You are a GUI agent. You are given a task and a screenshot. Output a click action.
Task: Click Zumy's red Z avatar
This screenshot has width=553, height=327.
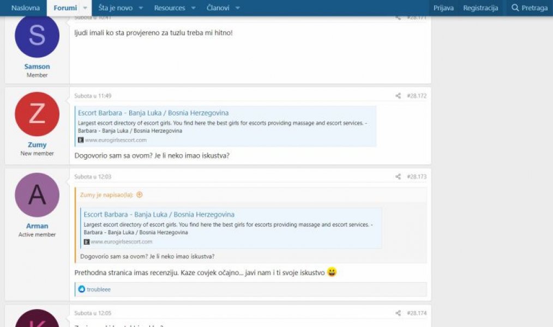click(x=37, y=114)
